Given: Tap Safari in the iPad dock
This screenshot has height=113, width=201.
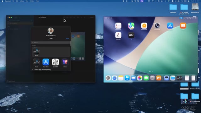Looking at the screenshot, I should click(114, 78).
